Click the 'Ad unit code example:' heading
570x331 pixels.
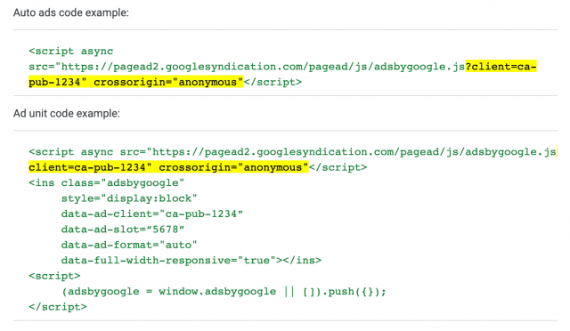[67, 113]
